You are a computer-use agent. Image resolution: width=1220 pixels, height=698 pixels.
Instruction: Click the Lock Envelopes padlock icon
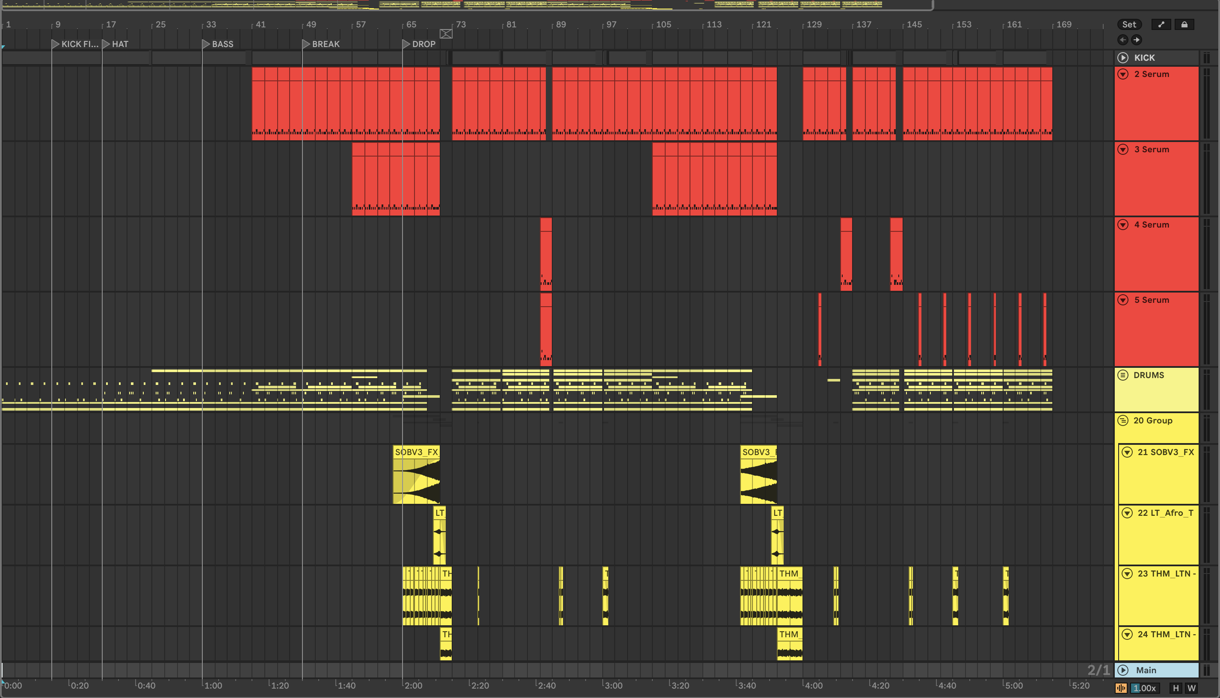click(1184, 24)
